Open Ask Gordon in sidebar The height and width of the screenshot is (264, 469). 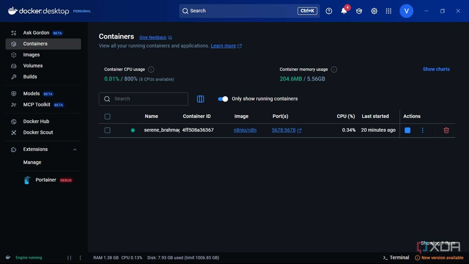click(43, 33)
